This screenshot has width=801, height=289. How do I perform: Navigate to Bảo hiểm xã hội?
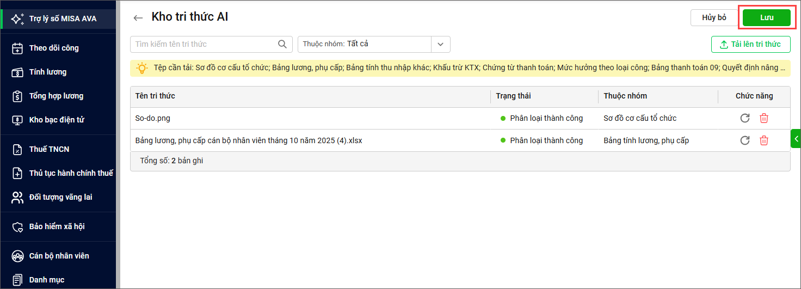click(x=57, y=226)
